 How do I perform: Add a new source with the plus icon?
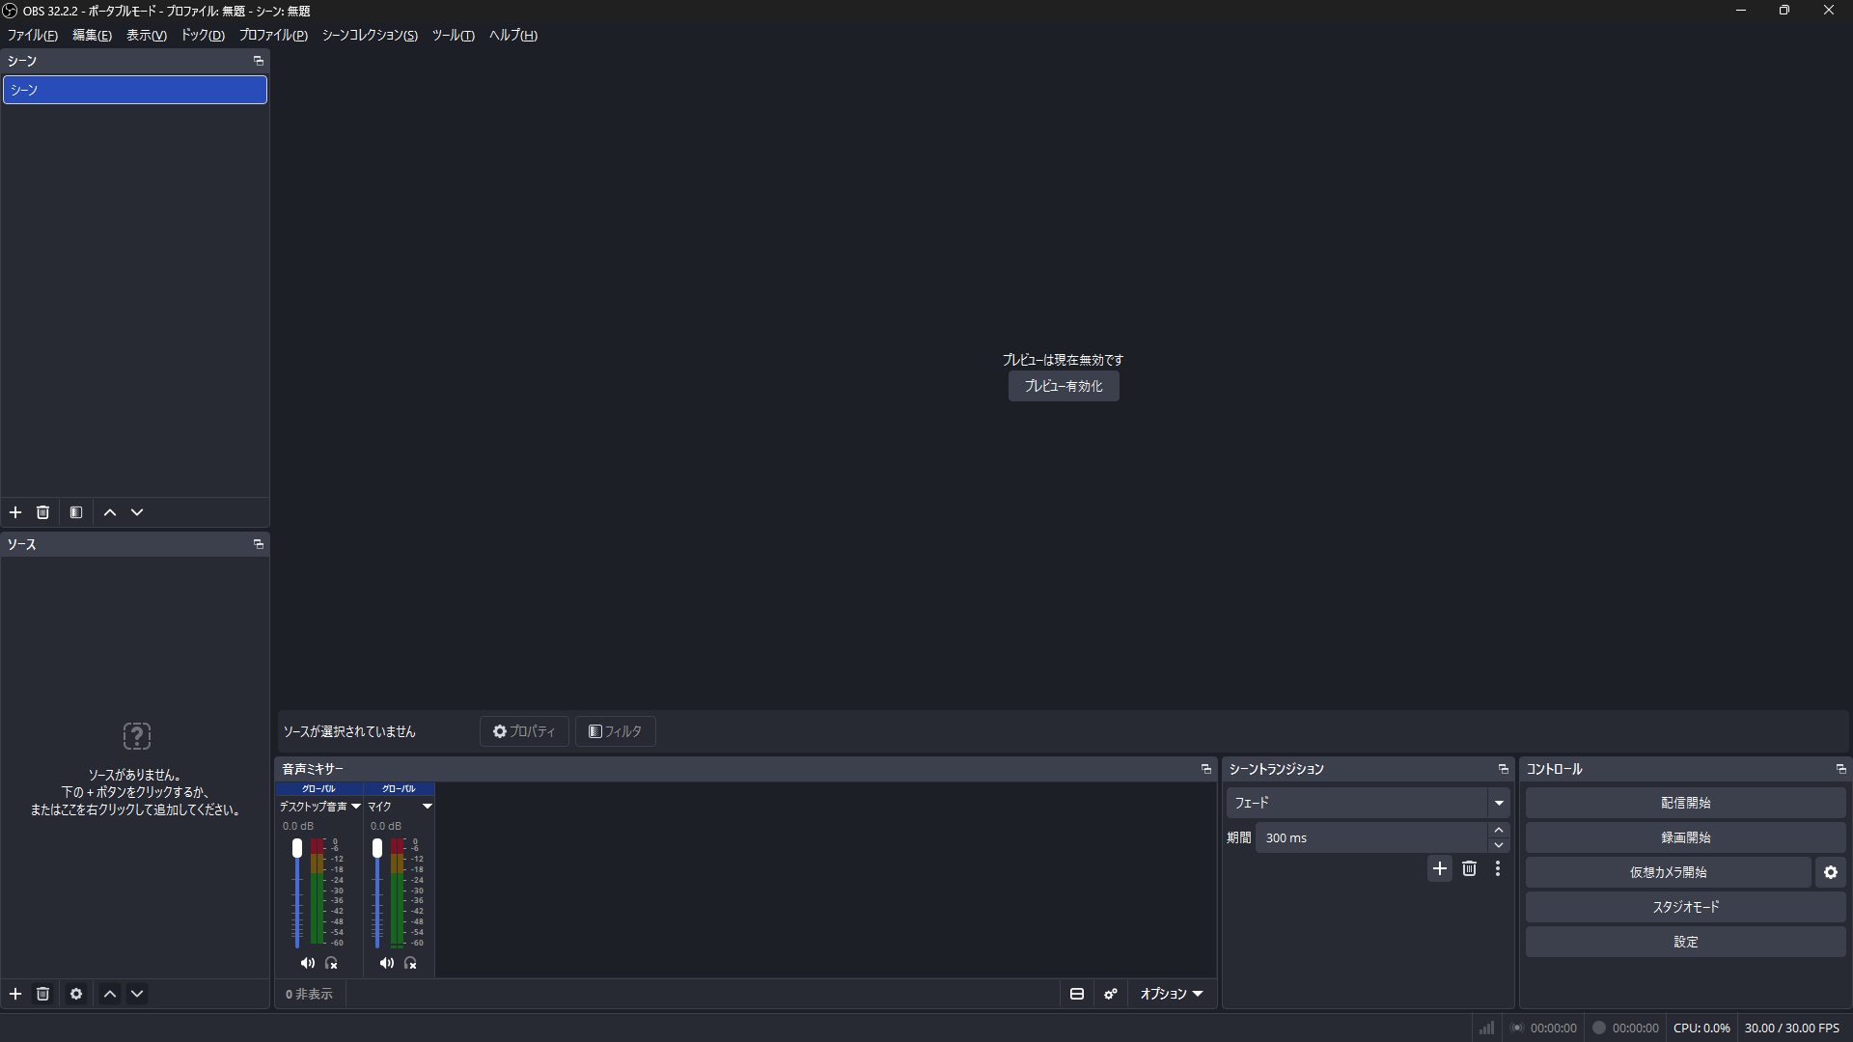pos(15,994)
